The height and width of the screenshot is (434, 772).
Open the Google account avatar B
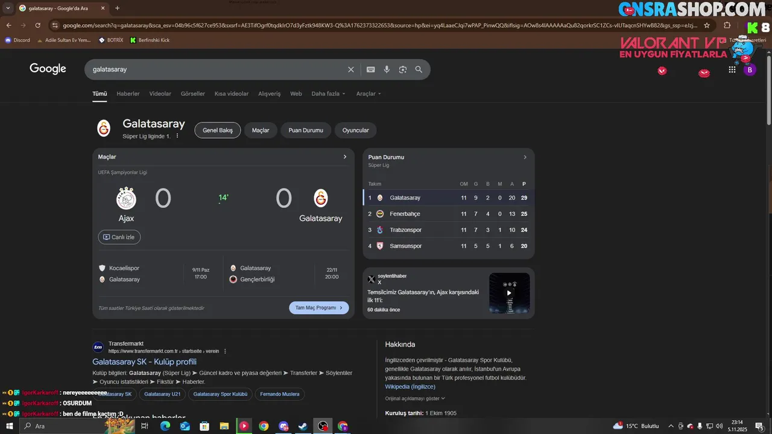750,69
